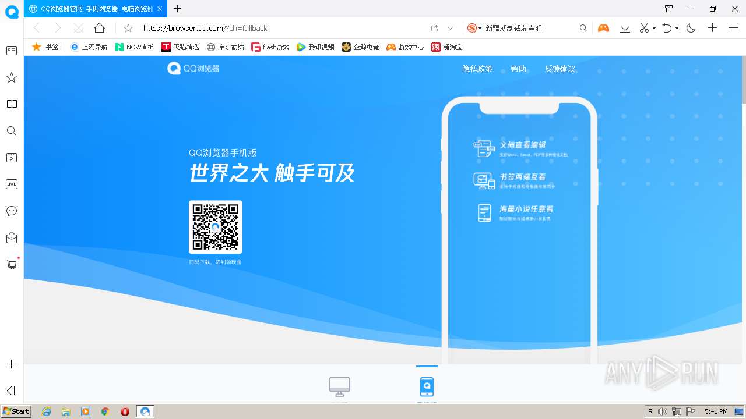
Task: Open the 京东商城 bookmark
Action: [x=226, y=47]
